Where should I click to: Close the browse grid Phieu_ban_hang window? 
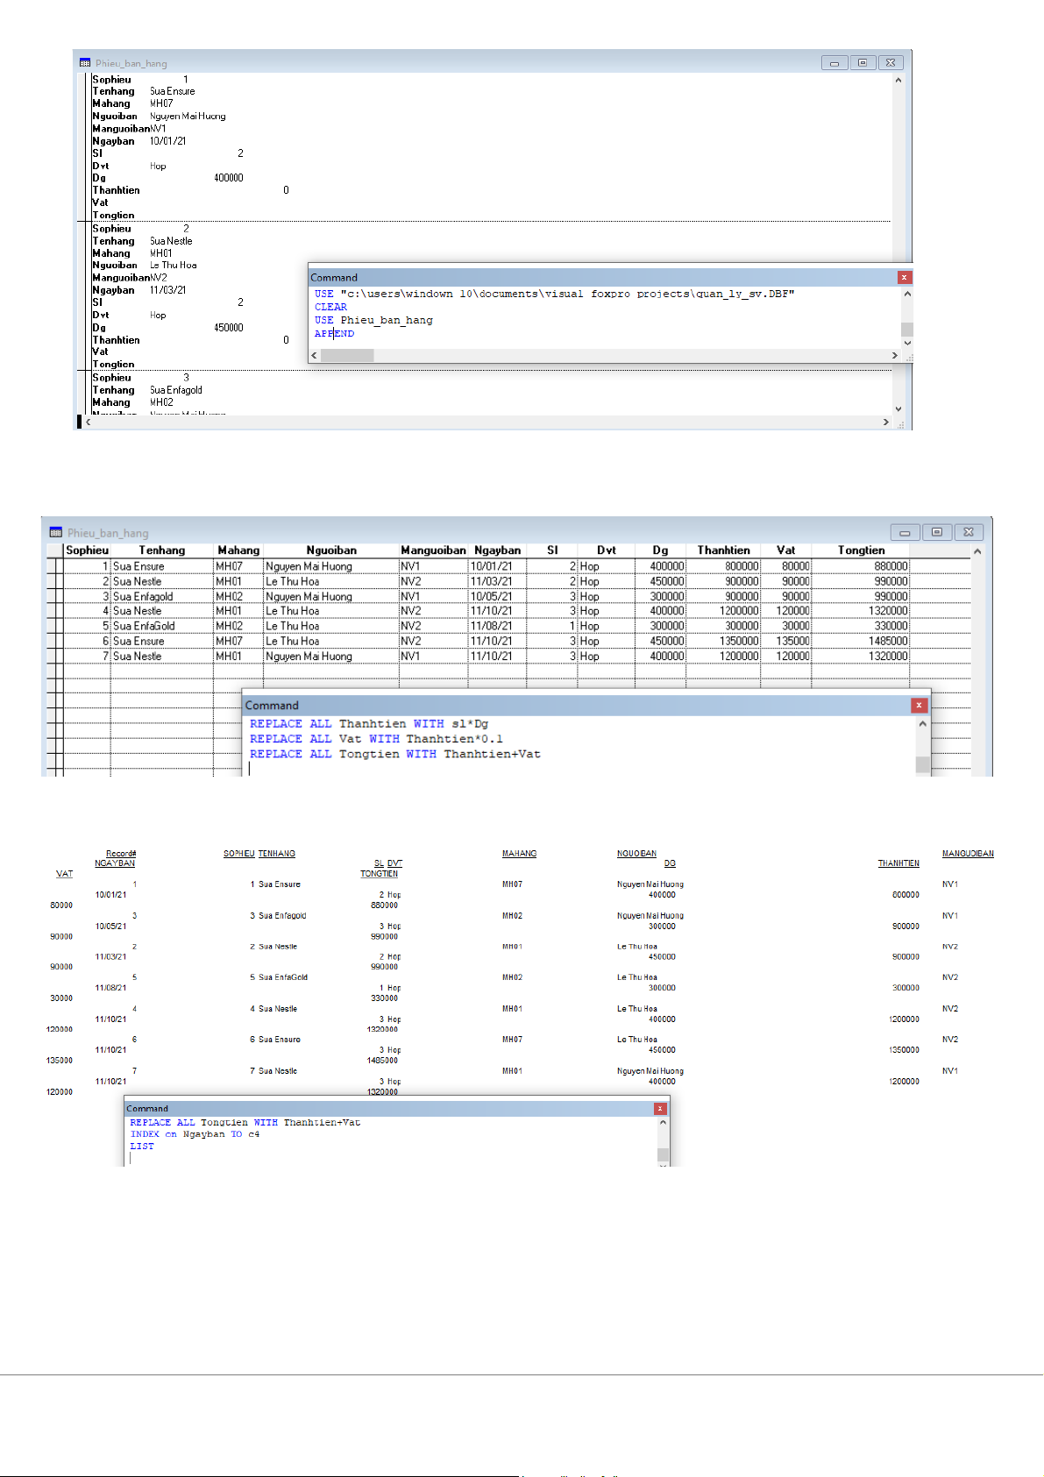(969, 532)
